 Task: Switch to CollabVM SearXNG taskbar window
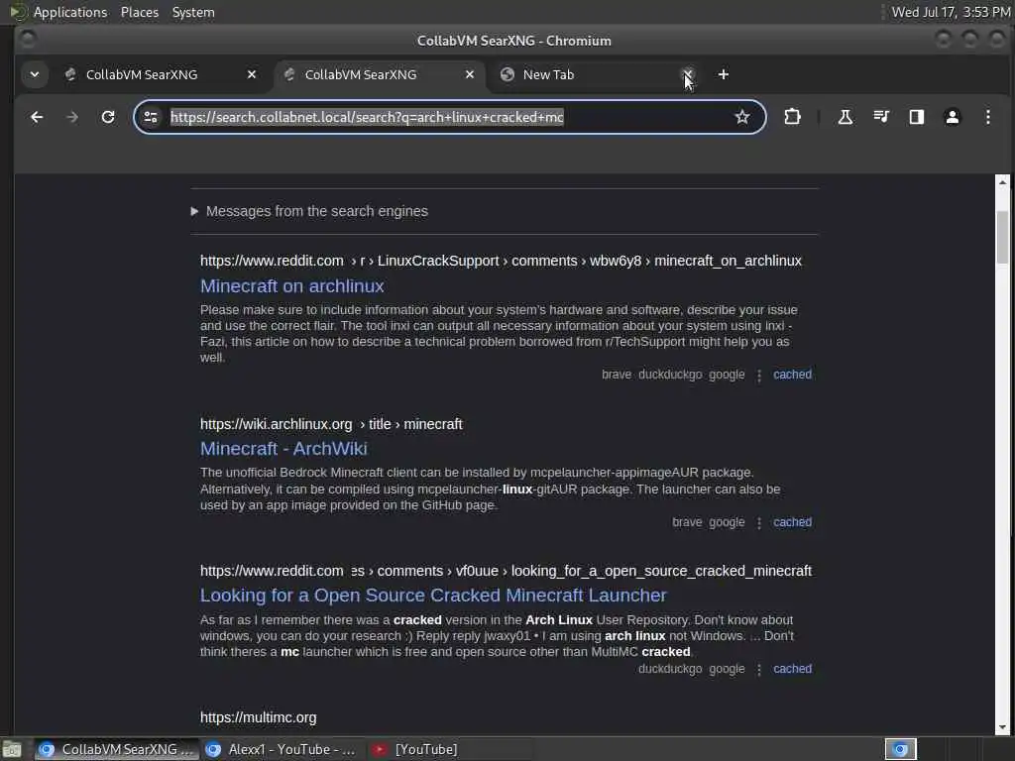click(117, 749)
